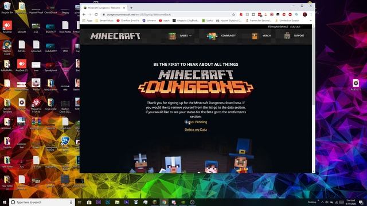This screenshot has height=206, width=367.
Task: Select the Plague Inc Evolved desktop icon
Action: click(x=36, y=106)
